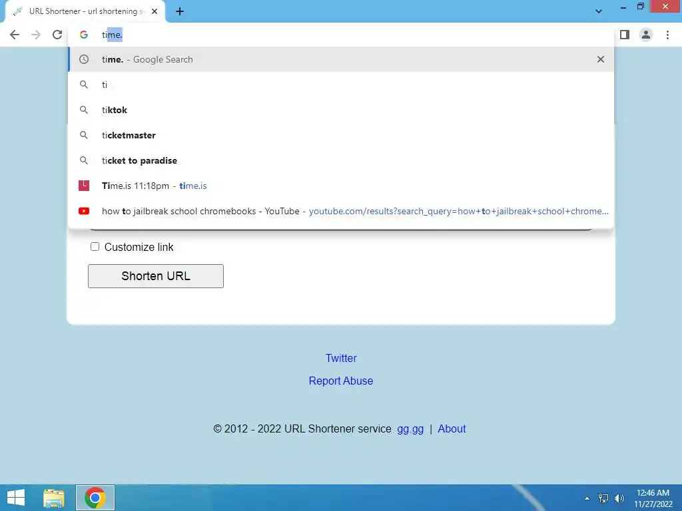Viewport: 682px width, 511px height.
Task: Minimize the Chrome window
Action: 623,7
